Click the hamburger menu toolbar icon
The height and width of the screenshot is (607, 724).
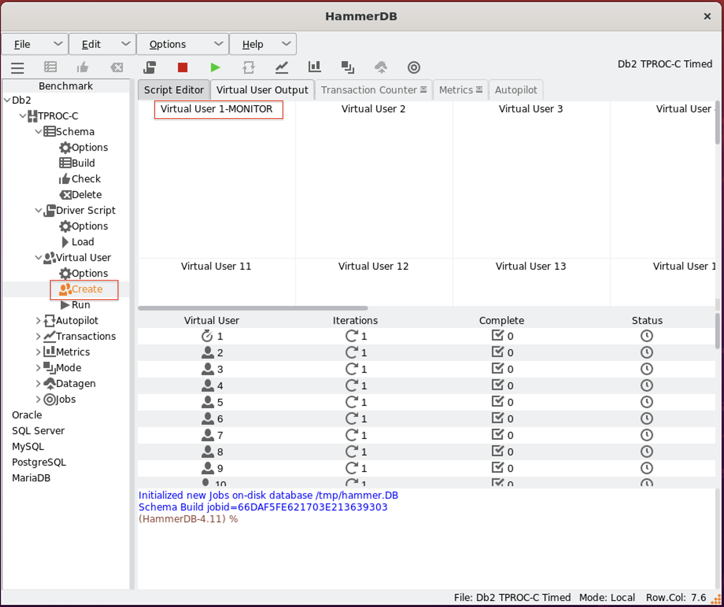pos(17,68)
